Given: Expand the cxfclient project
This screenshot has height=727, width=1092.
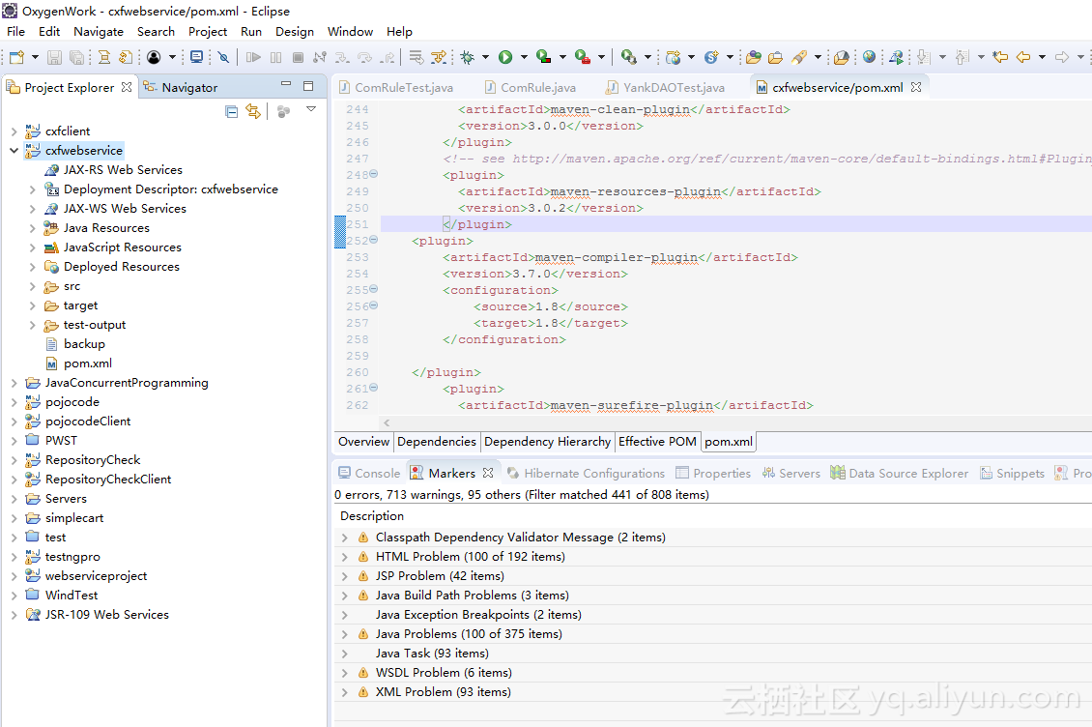Looking at the screenshot, I should pos(14,131).
